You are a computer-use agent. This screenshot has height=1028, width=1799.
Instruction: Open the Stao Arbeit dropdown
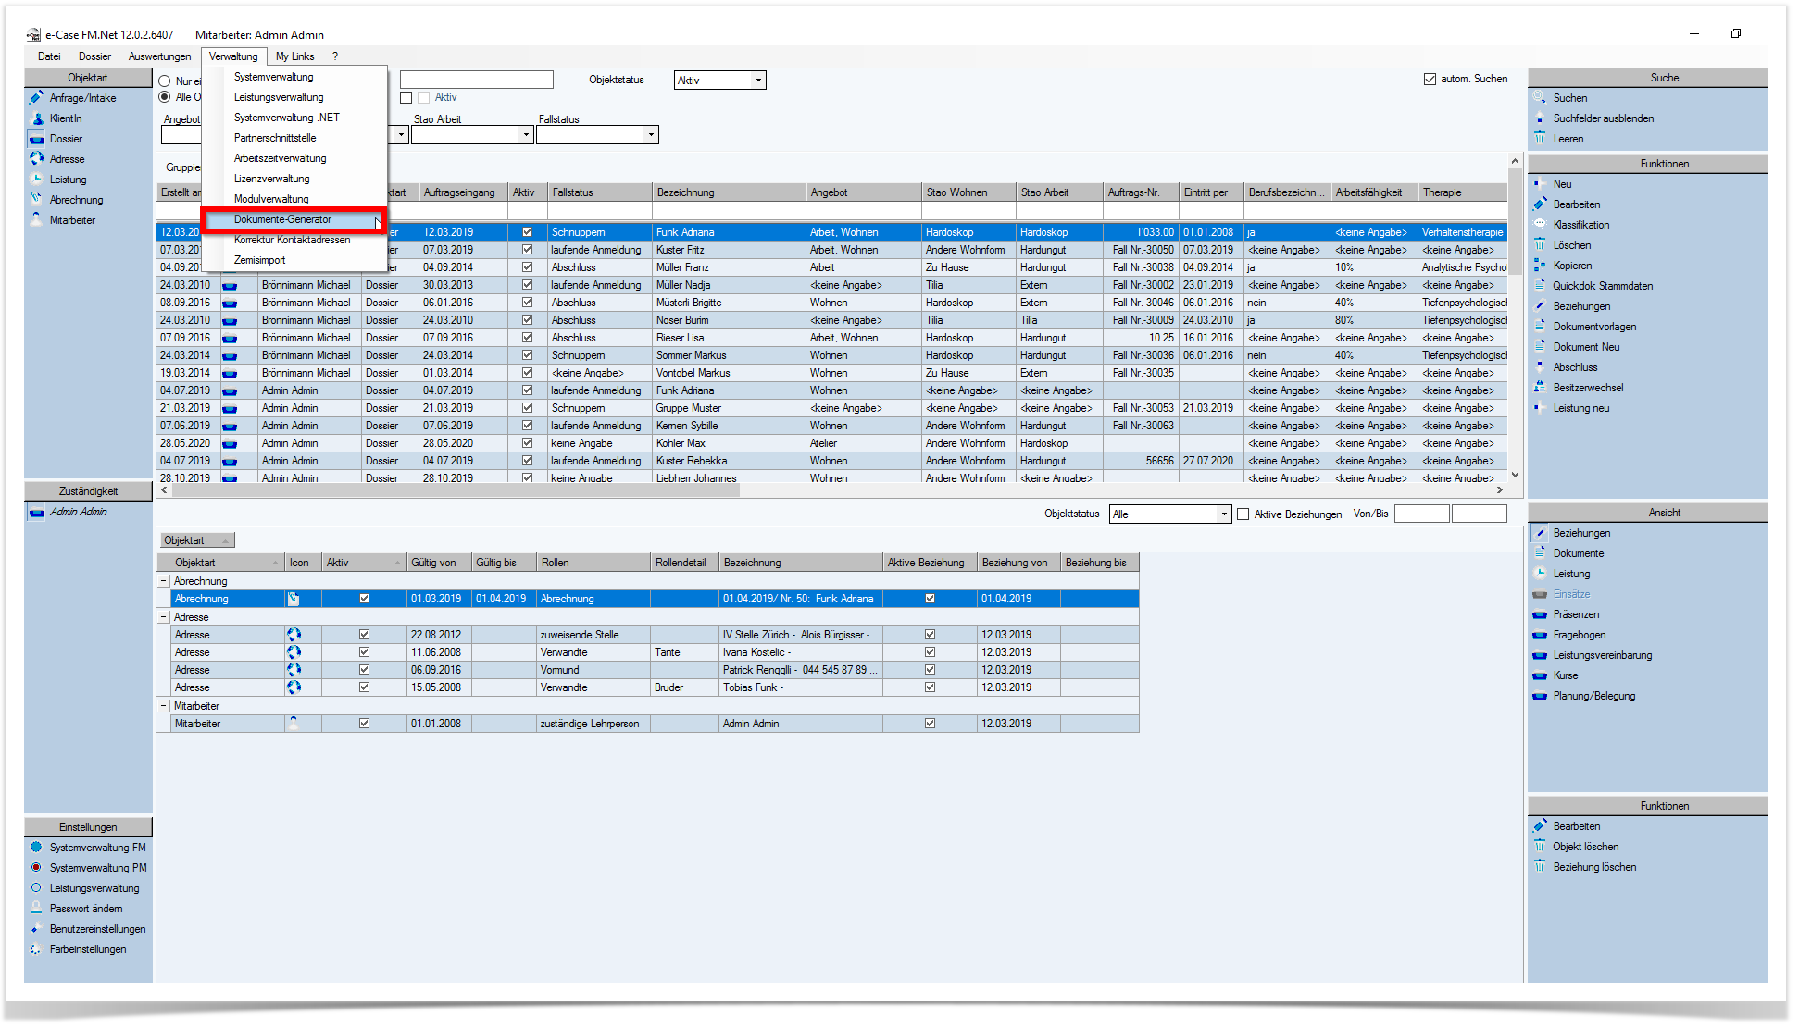[526, 135]
